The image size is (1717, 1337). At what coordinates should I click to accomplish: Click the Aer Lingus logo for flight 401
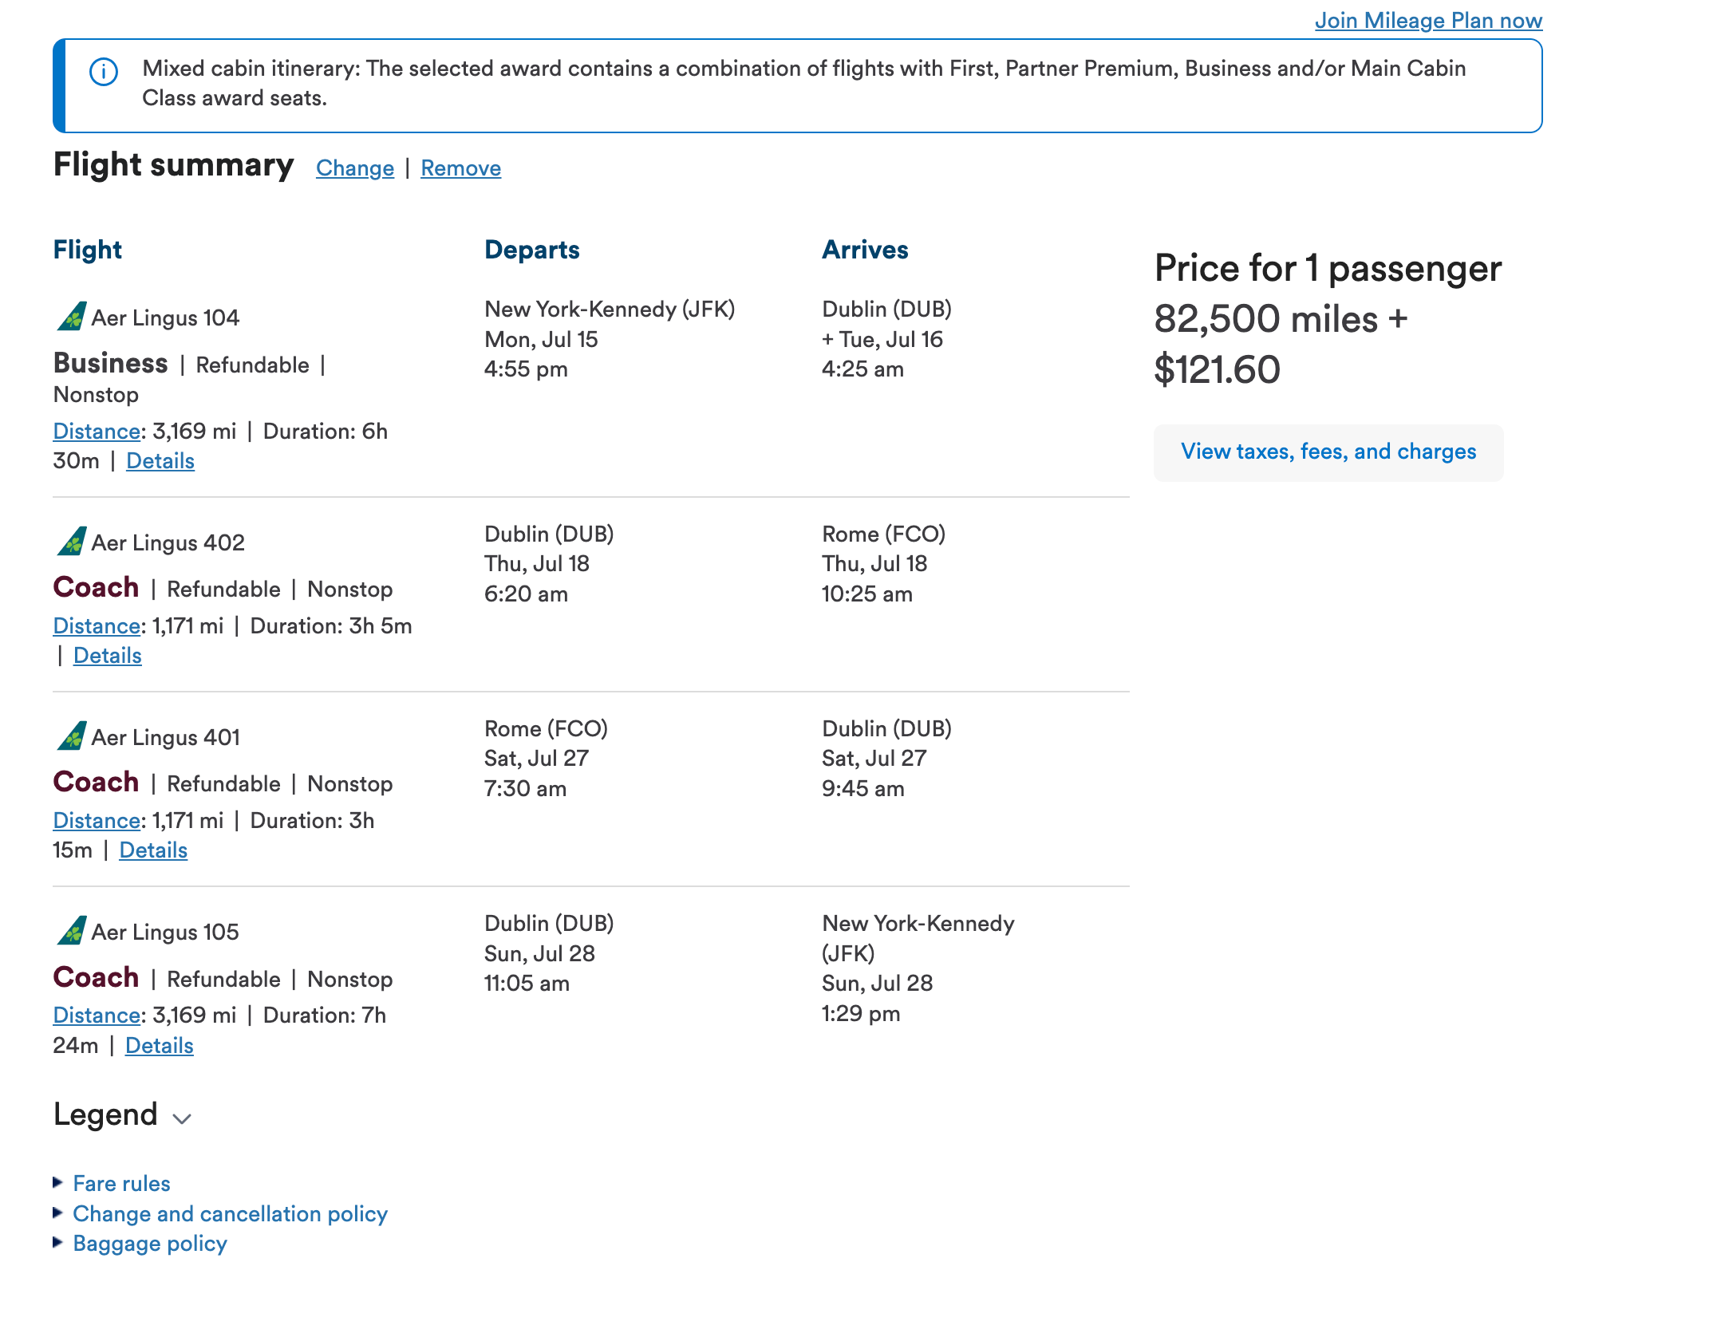tap(70, 737)
